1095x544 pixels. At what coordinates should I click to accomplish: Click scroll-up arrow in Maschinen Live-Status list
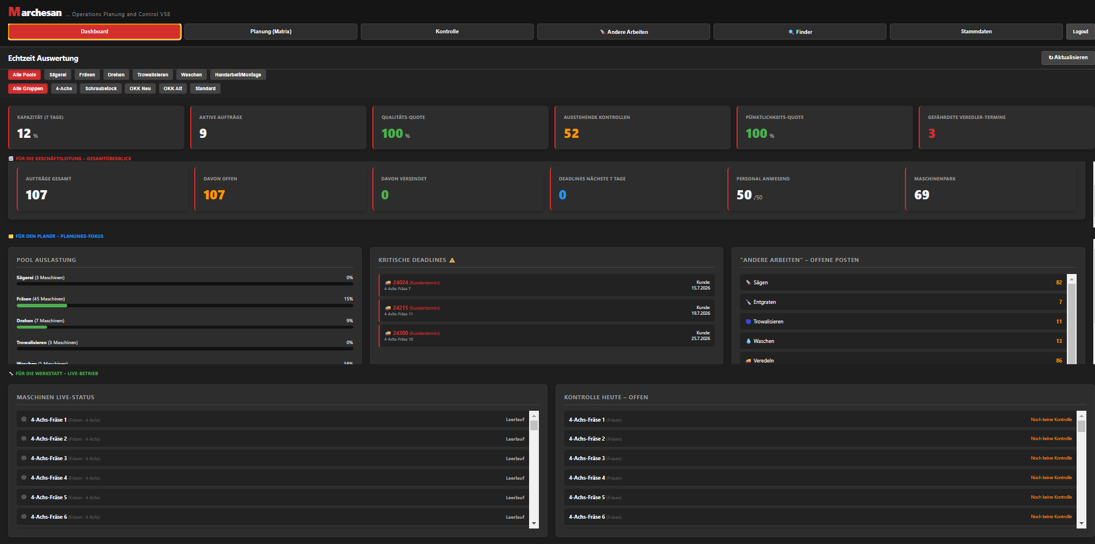click(534, 415)
